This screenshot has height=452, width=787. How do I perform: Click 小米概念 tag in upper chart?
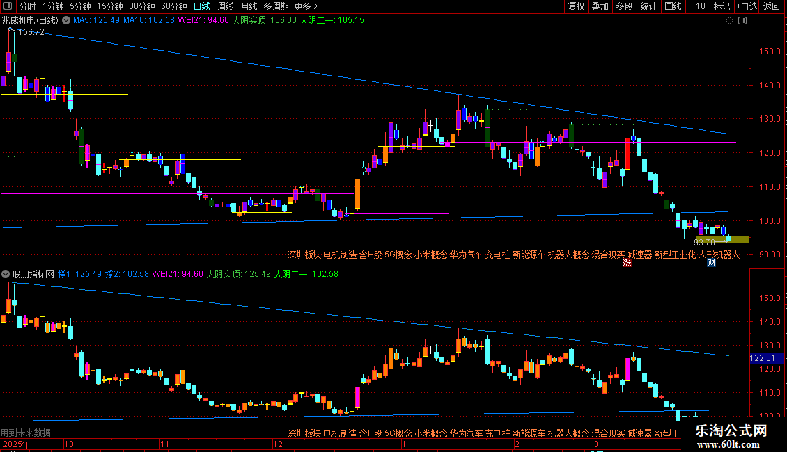pyautogui.click(x=430, y=255)
